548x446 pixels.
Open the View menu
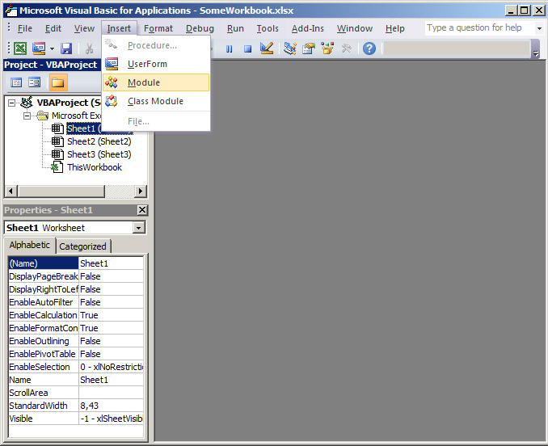pos(84,28)
